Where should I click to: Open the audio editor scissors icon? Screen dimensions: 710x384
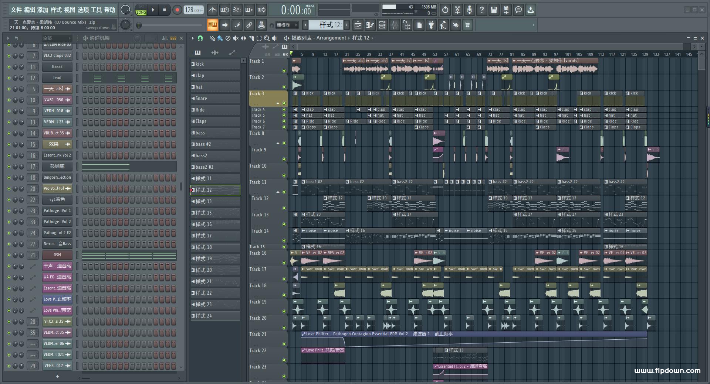457,10
